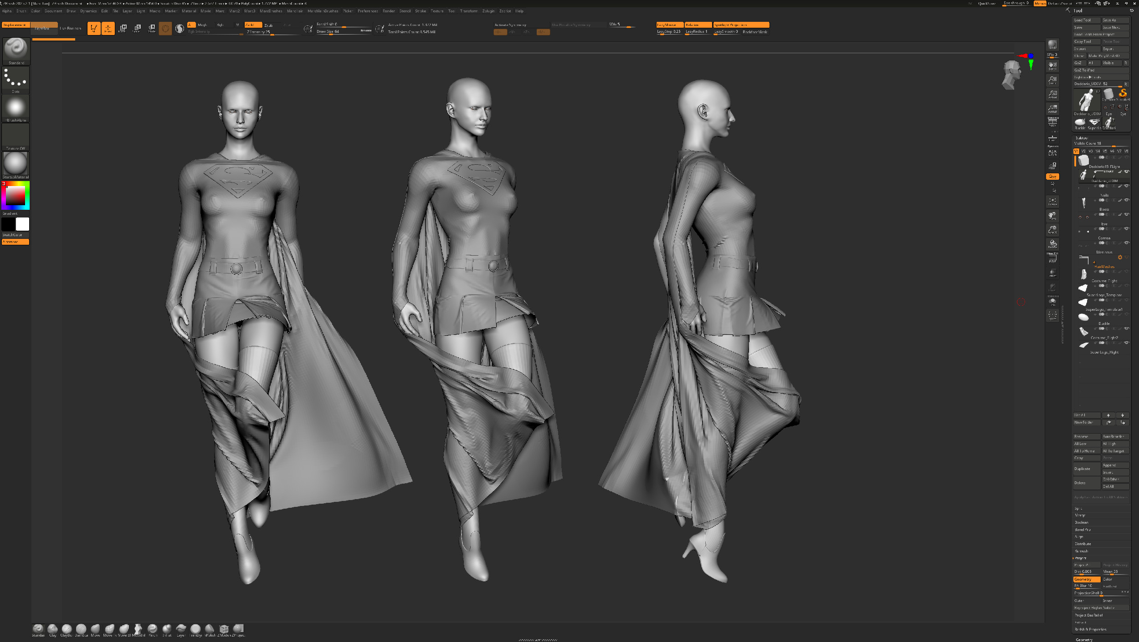Viewport: 1139px width, 642px height.
Task: Toggle the LazyMouse option
Action: point(670,25)
